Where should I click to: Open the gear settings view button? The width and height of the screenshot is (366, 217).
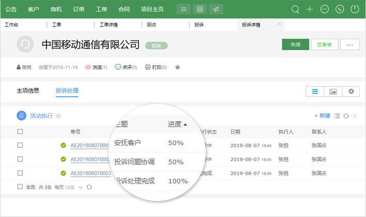pos(351,91)
